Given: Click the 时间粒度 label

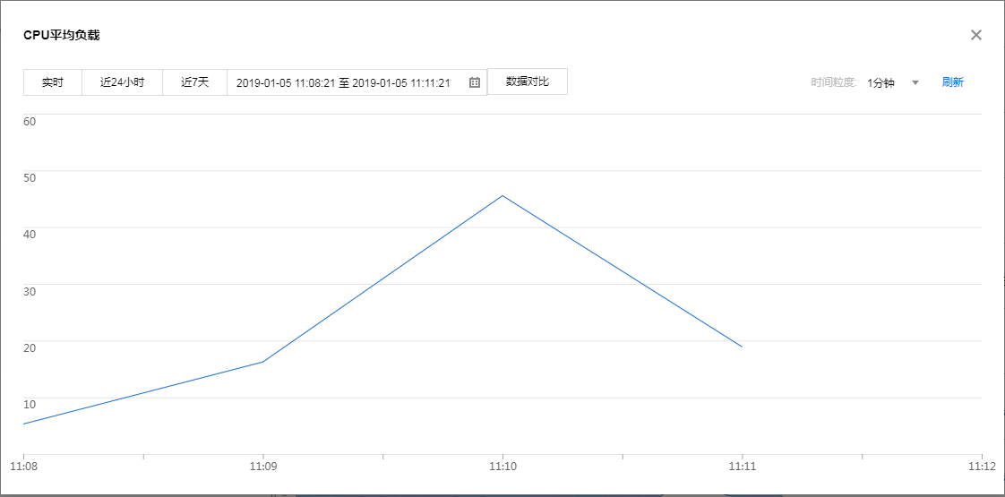Looking at the screenshot, I should [834, 82].
